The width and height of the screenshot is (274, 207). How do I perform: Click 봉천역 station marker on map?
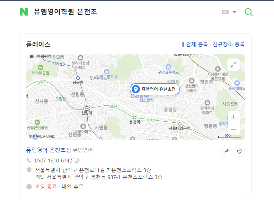click(x=134, y=117)
